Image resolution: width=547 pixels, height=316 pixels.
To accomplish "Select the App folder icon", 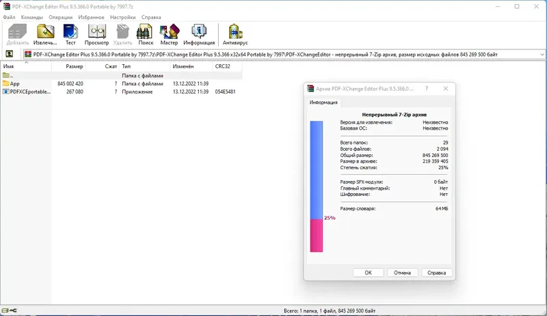I will 5,84.
